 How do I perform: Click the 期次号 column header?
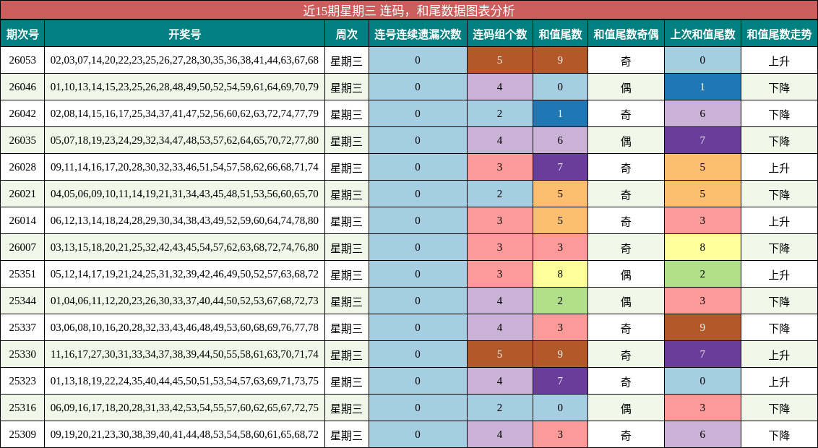22,33
